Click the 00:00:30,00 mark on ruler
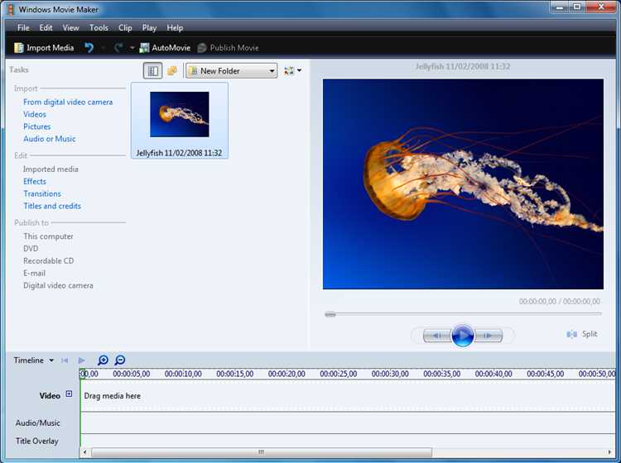Viewport: 621px width, 463px height. coord(390,374)
